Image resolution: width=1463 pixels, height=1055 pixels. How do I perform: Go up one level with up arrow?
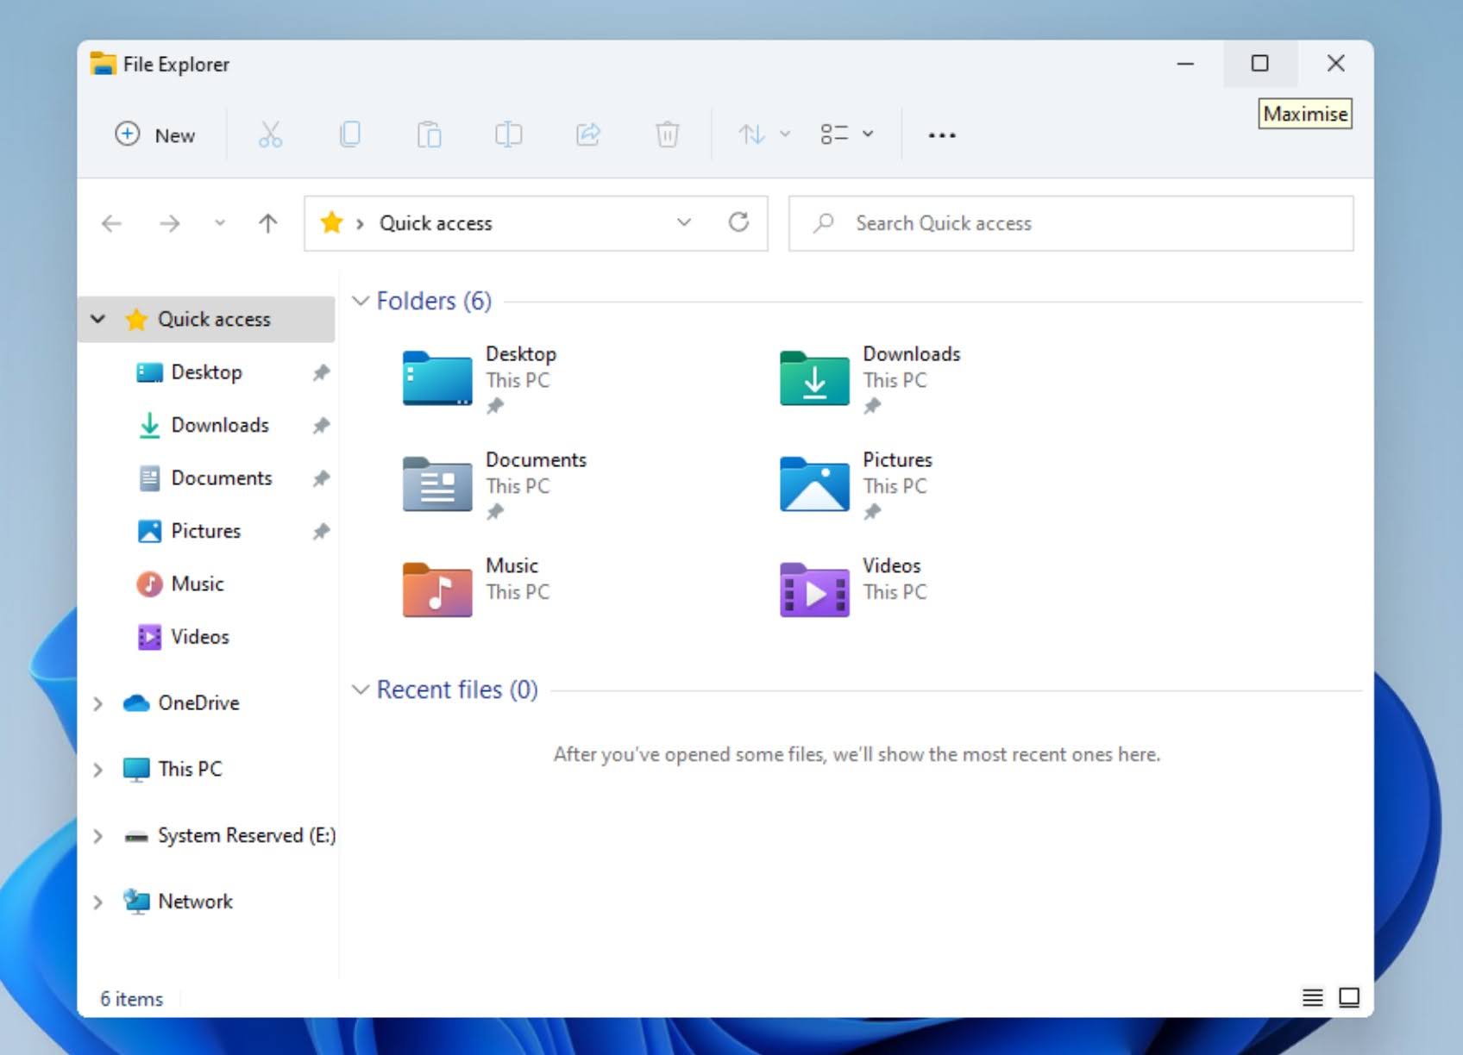click(268, 223)
